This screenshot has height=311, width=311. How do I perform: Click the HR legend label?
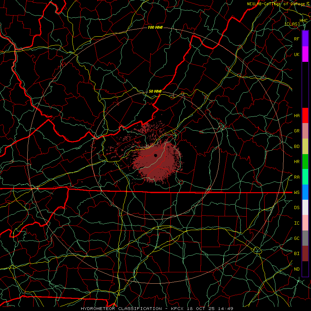pyautogui.click(x=297, y=162)
